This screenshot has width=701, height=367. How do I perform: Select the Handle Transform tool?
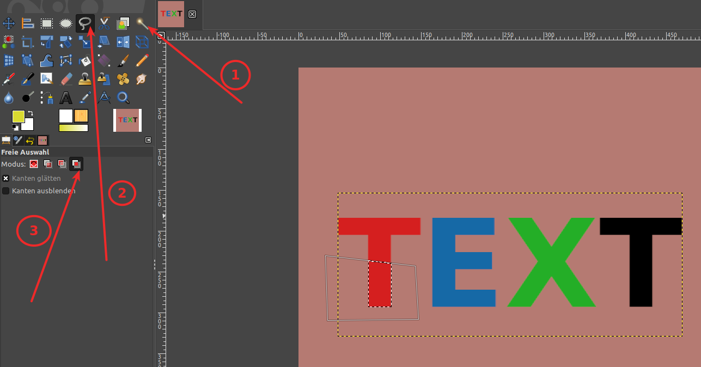point(28,60)
